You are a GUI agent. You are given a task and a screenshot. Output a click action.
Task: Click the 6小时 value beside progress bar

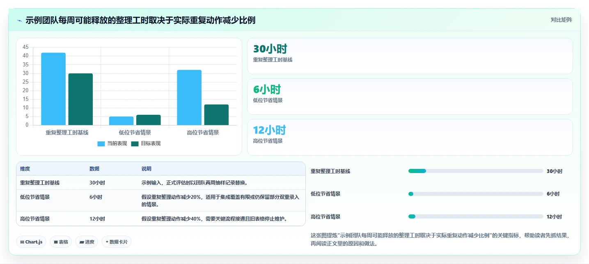tap(553, 194)
